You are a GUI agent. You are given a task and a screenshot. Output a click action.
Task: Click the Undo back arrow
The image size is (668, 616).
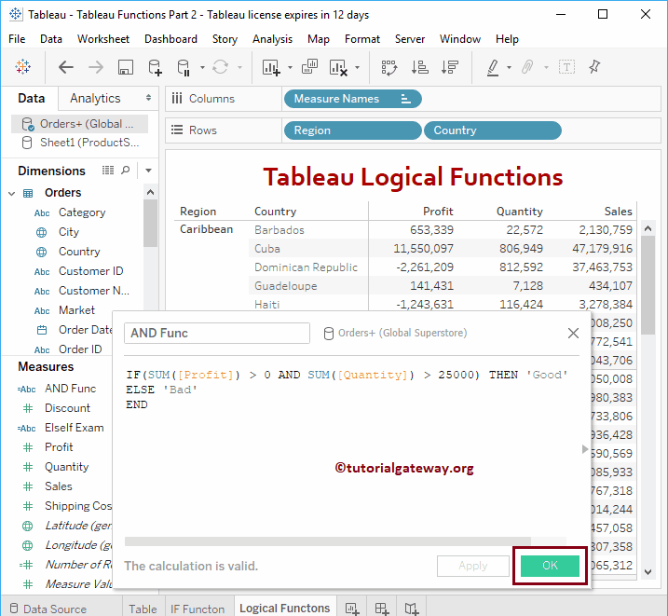click(65, 67)
